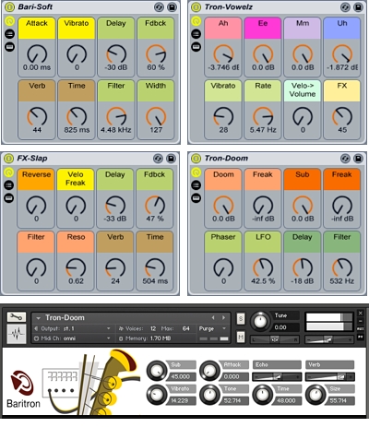Show the chain list in Bari-Soft rack

(x=9, y=34)
